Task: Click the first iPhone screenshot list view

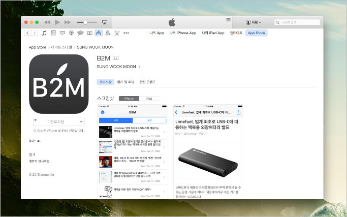Action: [x=133, y=151]
